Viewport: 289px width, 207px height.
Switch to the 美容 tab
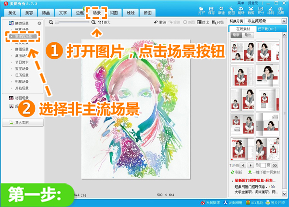(29, 13)
